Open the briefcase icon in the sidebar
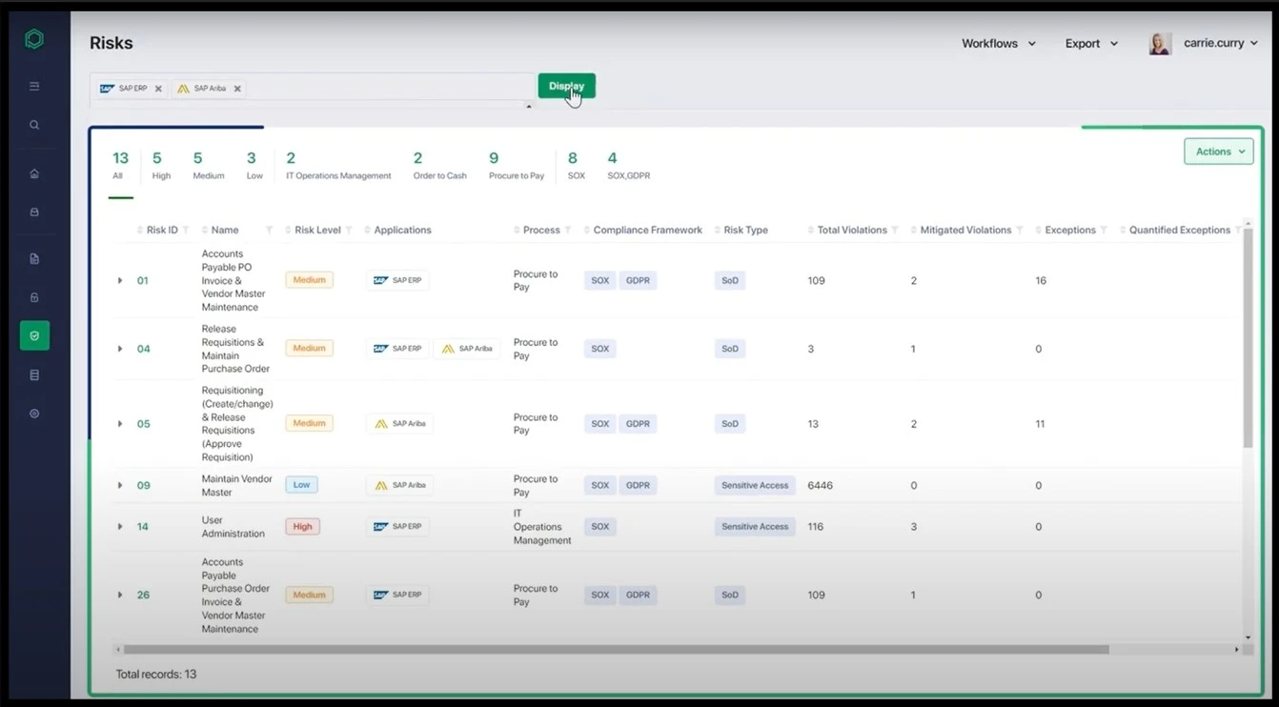 pyautogui.click(x=34, y=212)
